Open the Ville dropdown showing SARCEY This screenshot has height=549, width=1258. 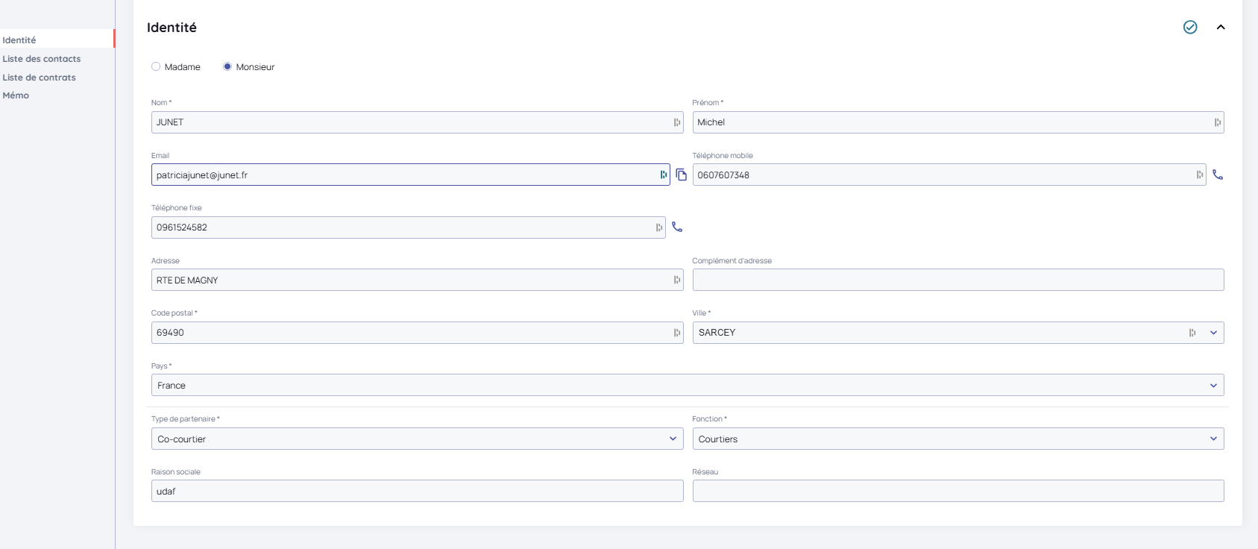tap(1213, 333)
